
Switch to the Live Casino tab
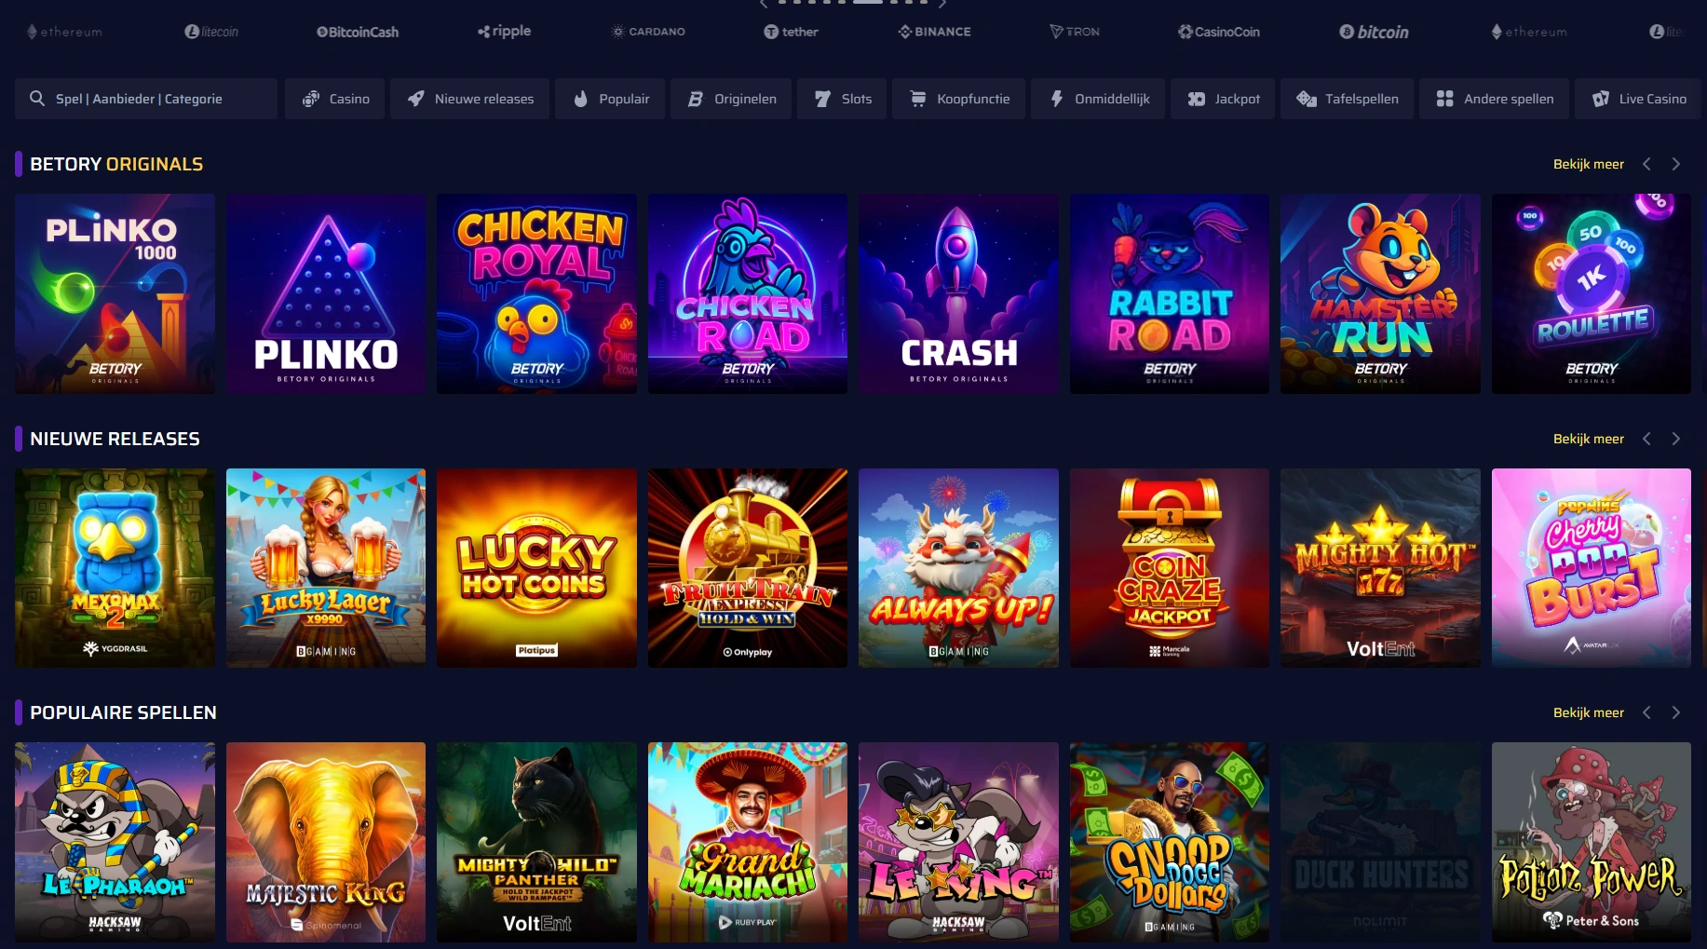(1639, 99)
